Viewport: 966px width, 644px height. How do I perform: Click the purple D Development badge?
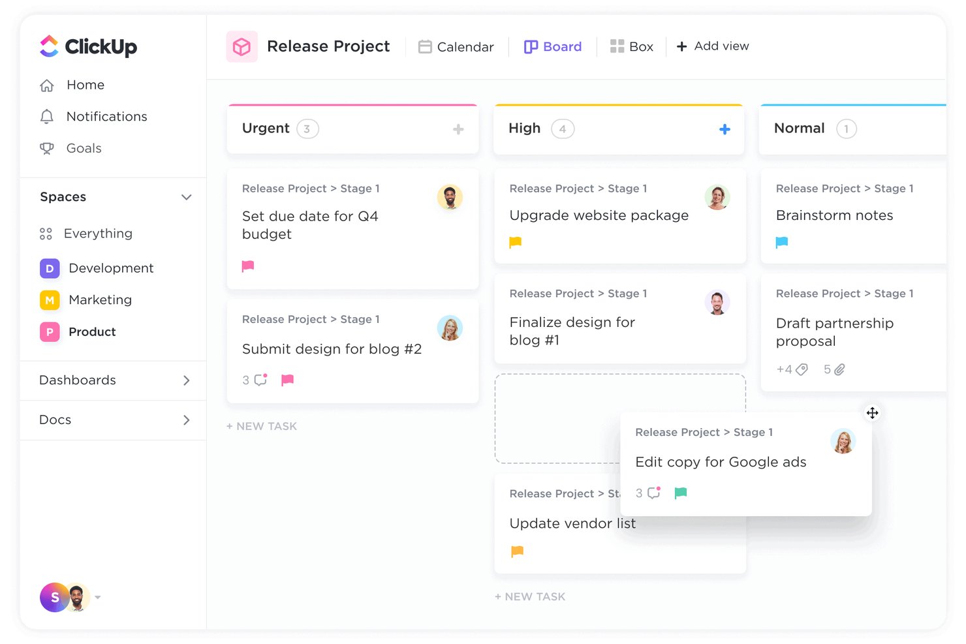[50, 268]
